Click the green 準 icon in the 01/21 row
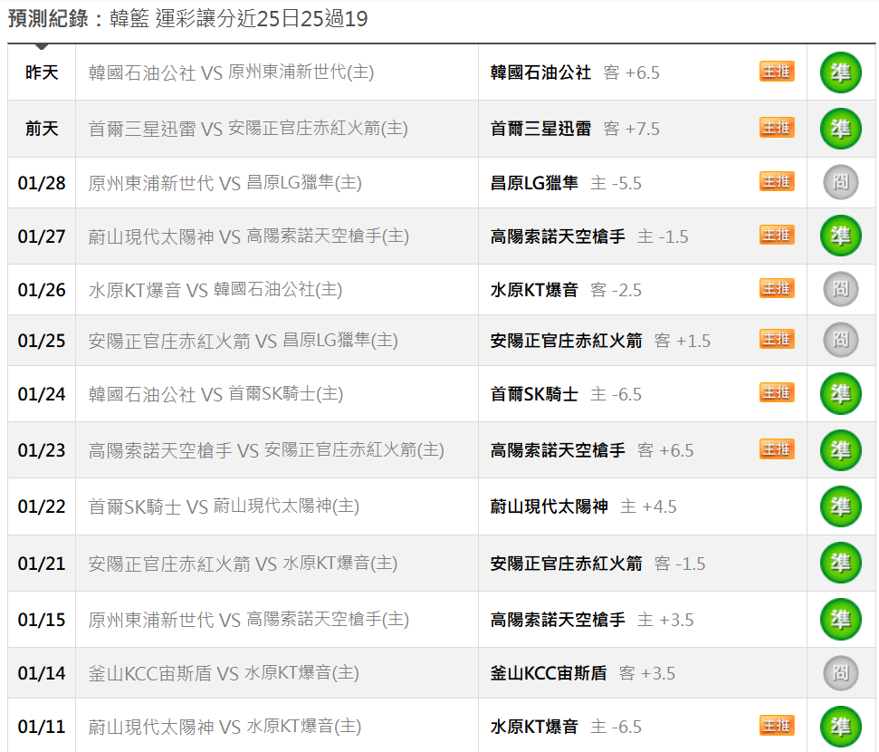Viewport: 879px width, 752px height. (x=840, y=563)
